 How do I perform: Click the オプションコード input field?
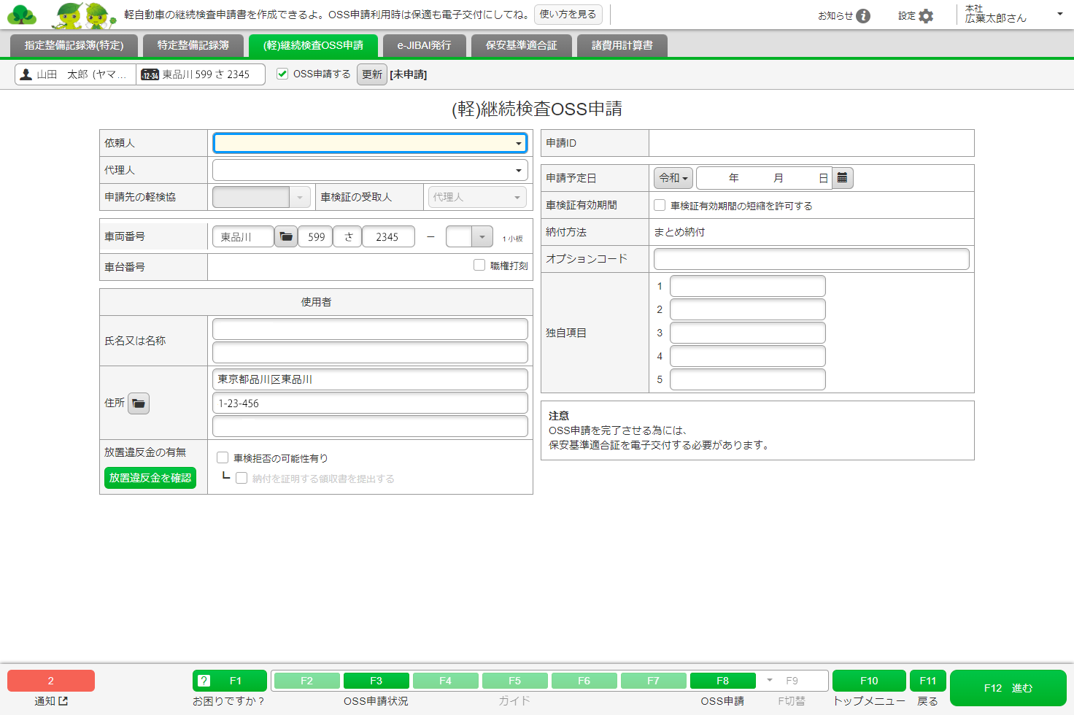pos(811,258)
